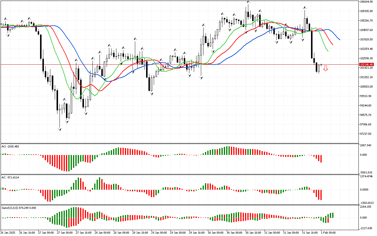Select the 103928.50 price level
The image size is (377, 236).
(366, 40)
